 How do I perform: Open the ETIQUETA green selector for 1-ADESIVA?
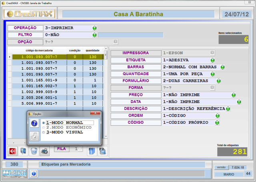click(212, 60)
